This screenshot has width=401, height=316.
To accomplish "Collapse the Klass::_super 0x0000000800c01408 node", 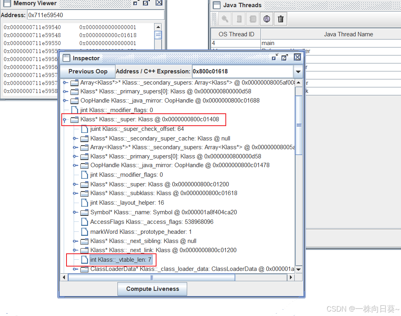I will pos(65,120).
